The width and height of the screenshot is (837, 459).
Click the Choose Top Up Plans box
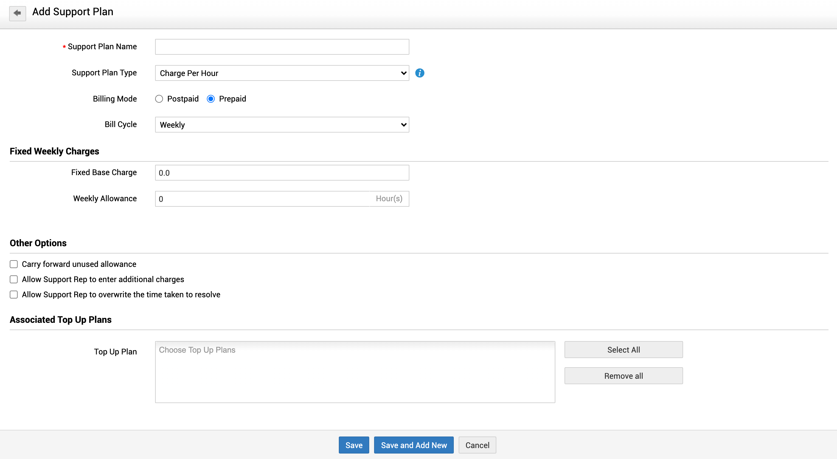point(355,372)
